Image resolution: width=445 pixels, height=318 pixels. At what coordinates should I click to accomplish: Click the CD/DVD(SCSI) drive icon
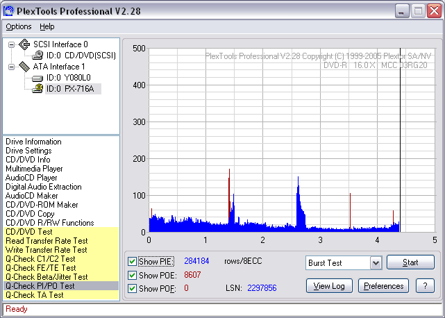[x=37, y=56]
